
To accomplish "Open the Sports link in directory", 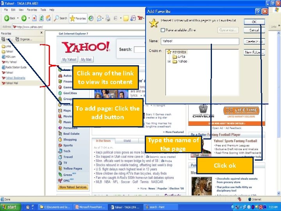I will [x=68, y=145].
